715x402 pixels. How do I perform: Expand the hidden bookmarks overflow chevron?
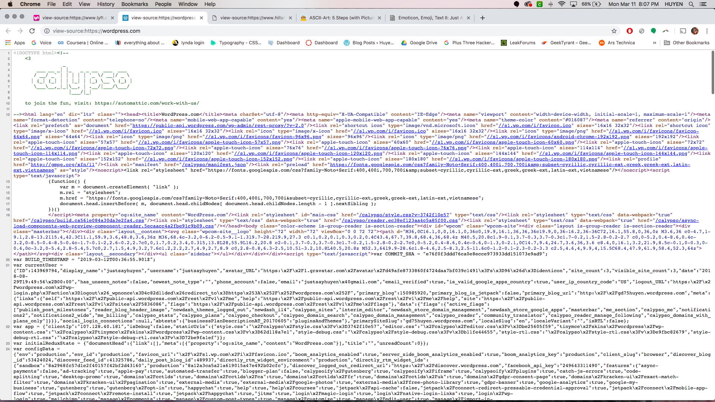654,43
